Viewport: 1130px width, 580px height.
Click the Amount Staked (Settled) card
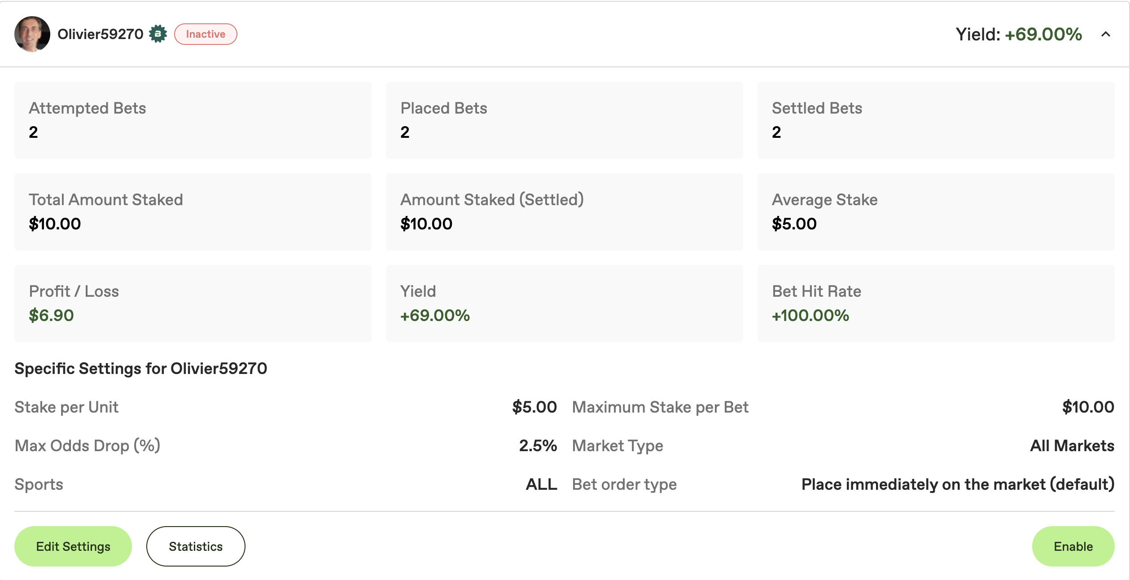[564, 212]
